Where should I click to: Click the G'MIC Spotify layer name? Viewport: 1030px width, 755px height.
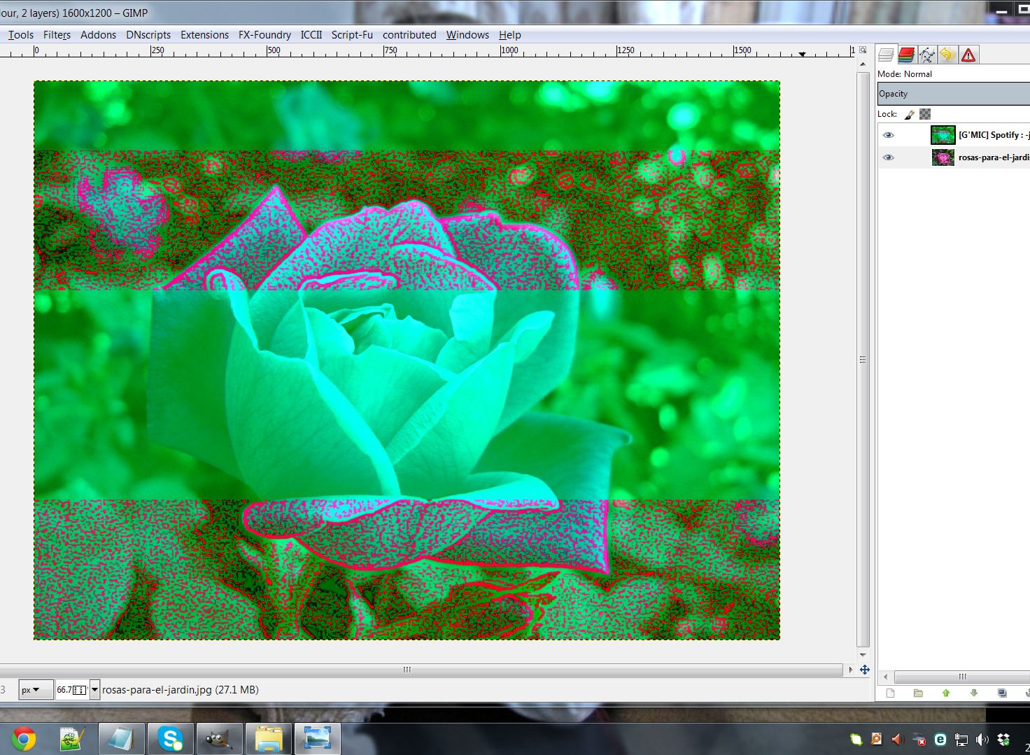point(994,135)
